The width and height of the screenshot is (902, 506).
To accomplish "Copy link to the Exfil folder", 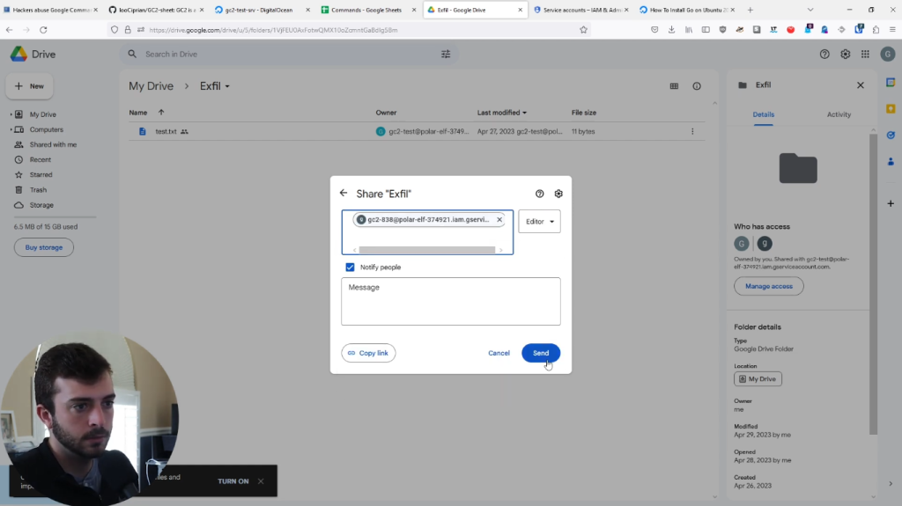I will pyautogui.click(x=368, y=353).
